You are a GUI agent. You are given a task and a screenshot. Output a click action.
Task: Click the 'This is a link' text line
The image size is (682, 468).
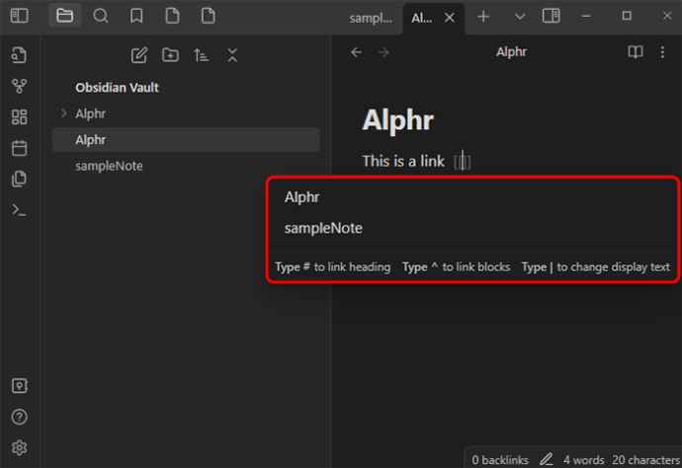(x=403, y=161)
